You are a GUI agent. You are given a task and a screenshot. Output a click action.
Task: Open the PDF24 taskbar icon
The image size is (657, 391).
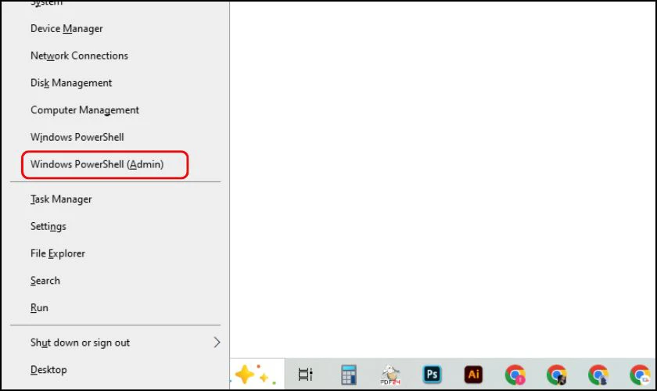click(390, 375)
